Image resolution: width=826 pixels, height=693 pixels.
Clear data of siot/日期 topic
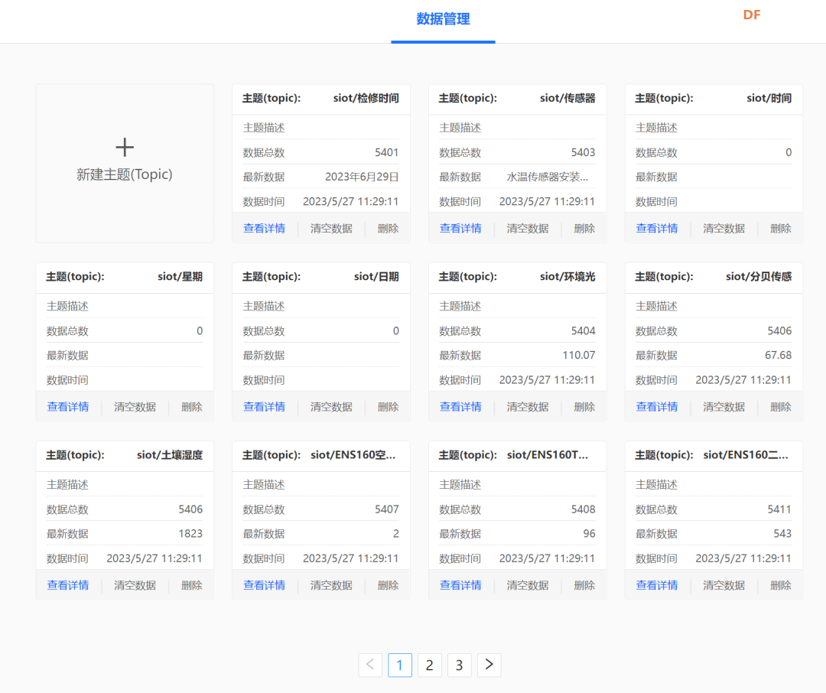(331, 407)
